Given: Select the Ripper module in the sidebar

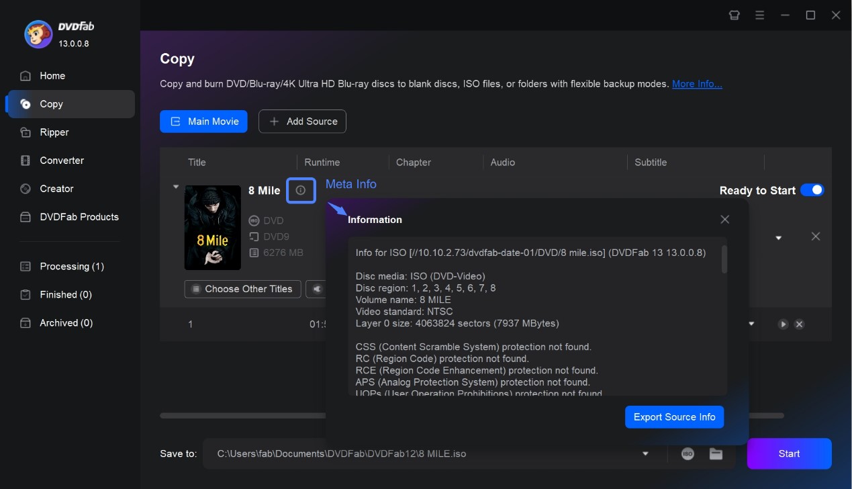Looking at the screenshot, I should [x=52, y=132].
